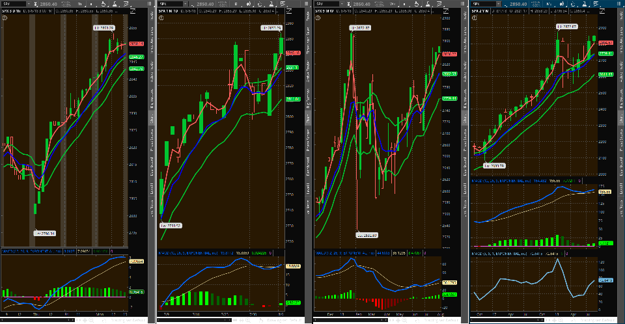
Task: Click MACD study label on SPX 9 M W chart
Action: pyautogui.click(x=344, y=253)
